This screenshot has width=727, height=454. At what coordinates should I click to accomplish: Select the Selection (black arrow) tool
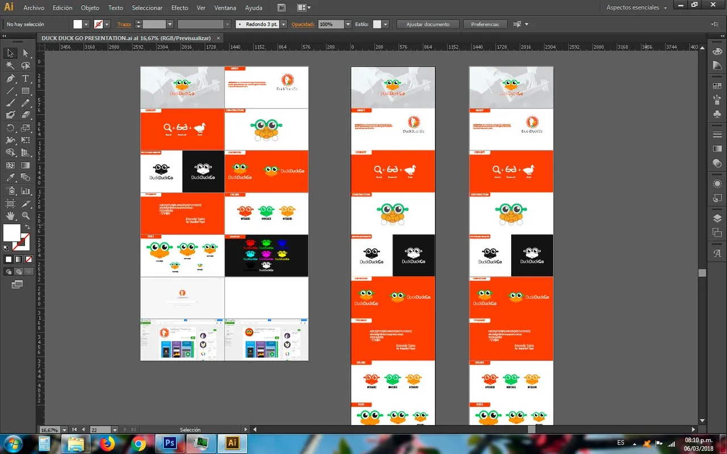(x=10, y=53)
